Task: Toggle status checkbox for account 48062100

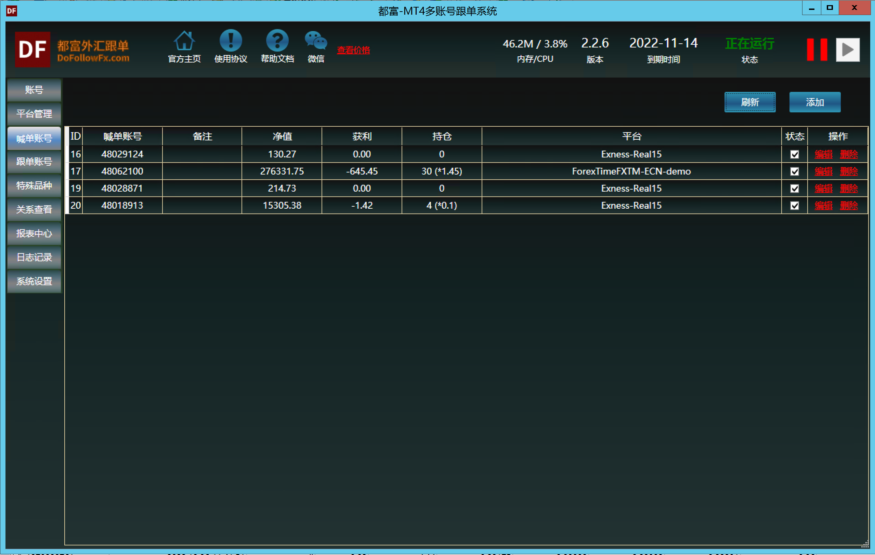Action: pos(794,171)
